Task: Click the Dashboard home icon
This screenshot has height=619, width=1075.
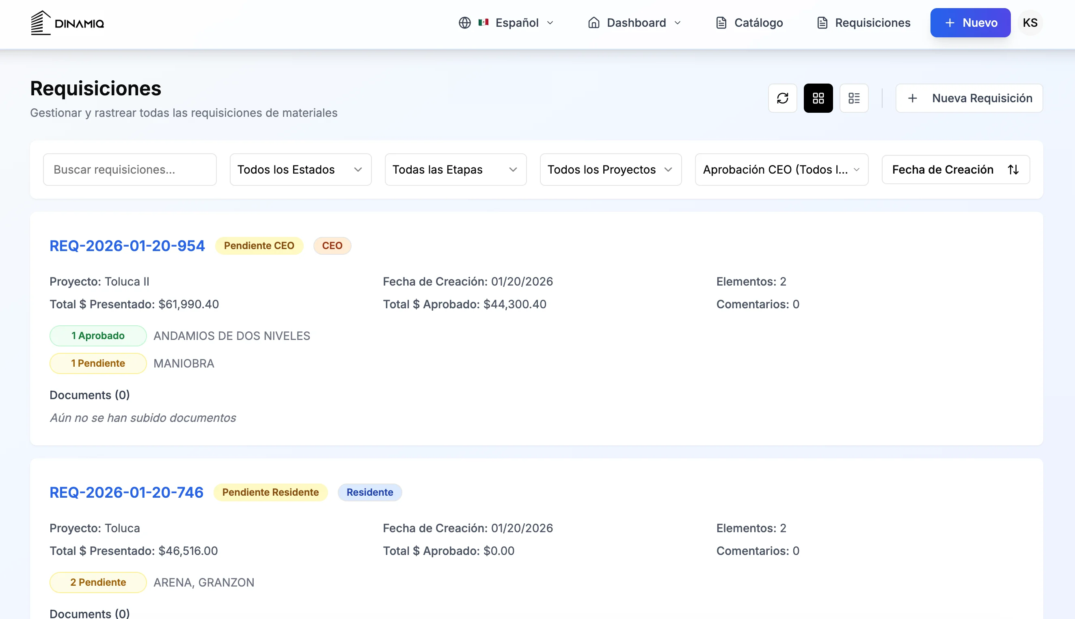Action: 594,23
